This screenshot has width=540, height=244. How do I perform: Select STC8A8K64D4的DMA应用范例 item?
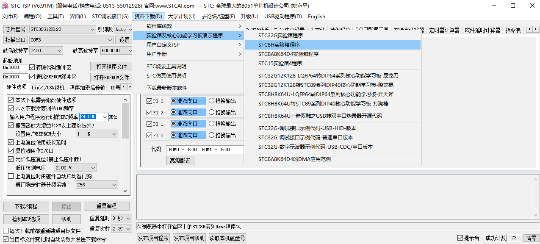click(x=332, y=159)
